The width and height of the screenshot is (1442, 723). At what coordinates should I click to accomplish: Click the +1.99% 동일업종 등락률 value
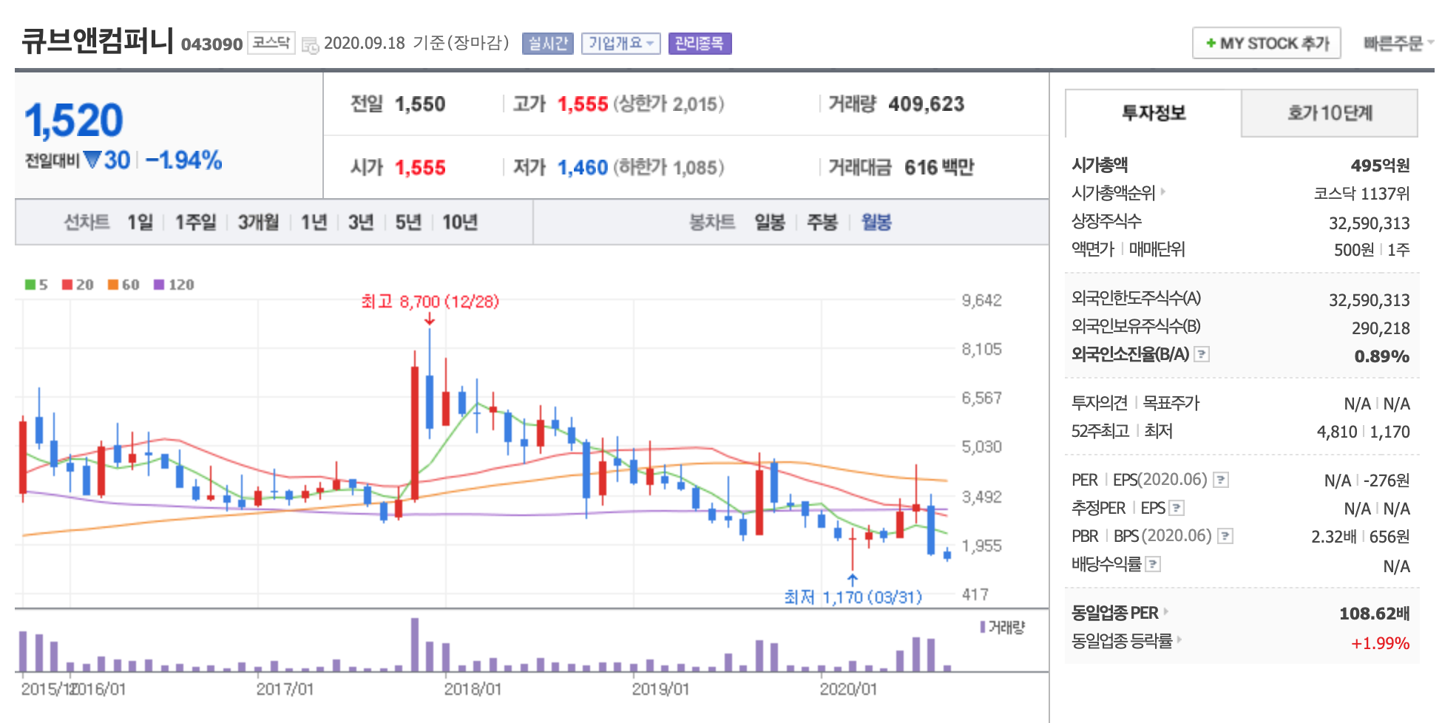(1381, 643)
